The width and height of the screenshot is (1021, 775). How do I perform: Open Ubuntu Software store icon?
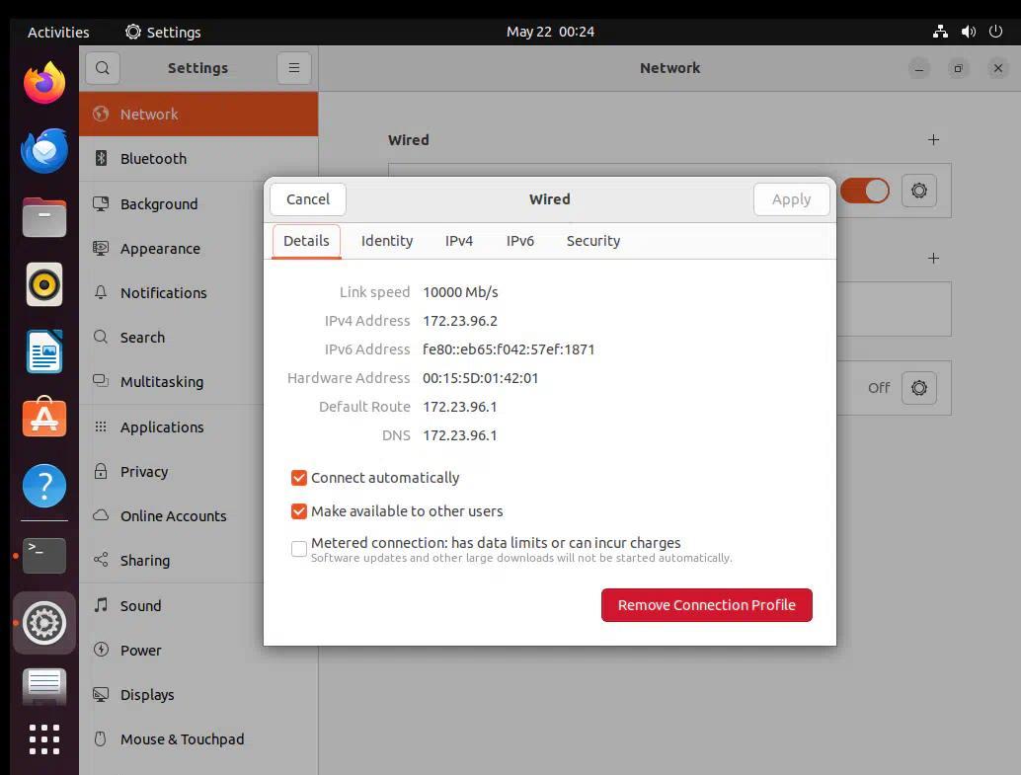click(44, 417)
